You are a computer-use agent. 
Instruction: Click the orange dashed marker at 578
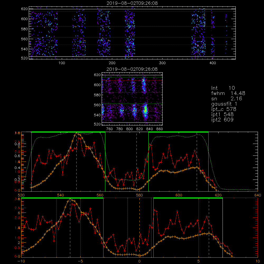136,162
